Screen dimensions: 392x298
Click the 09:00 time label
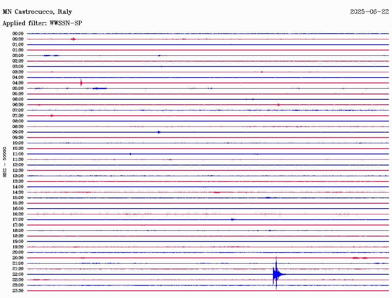[x=18, y=132]
